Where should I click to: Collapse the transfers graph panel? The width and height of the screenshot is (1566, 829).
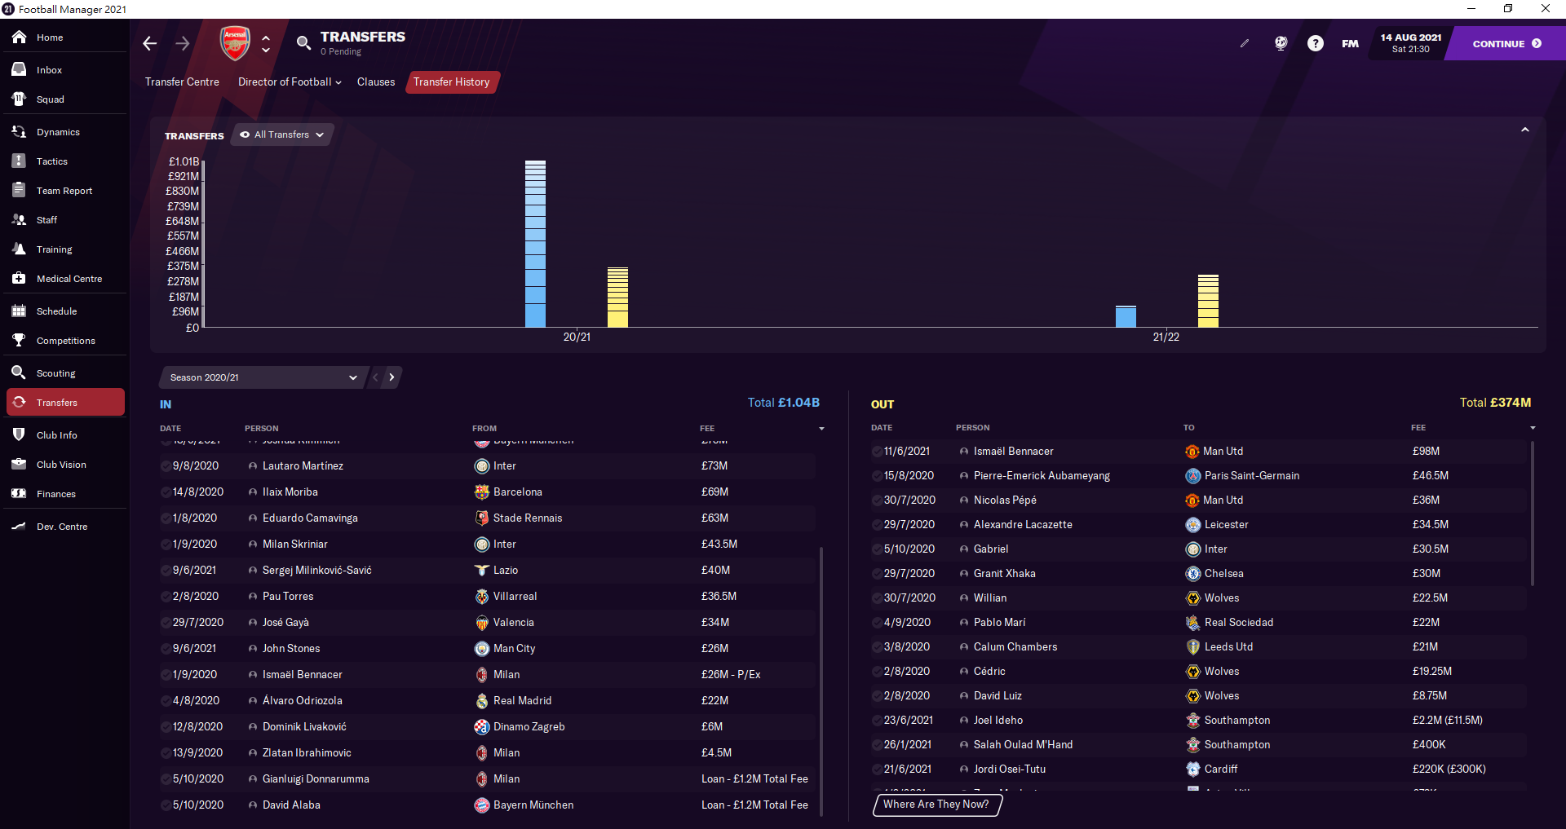(1525, 130)
